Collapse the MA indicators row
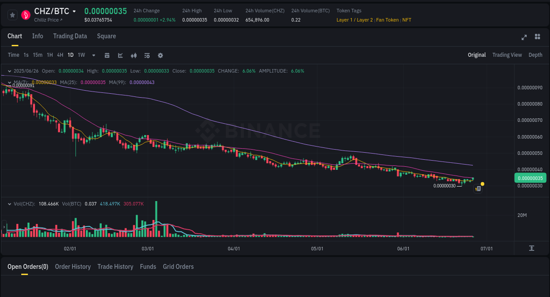Viewport: 550px width, 297px height. click(x=10, y=82)
